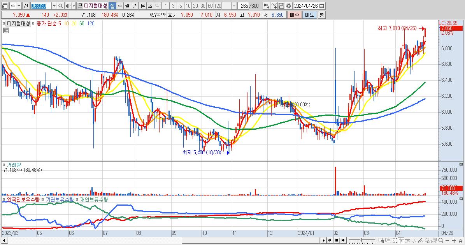This screenshot has width=465, height=245.
Task: Play the chart replay
Action: point(324,240)
